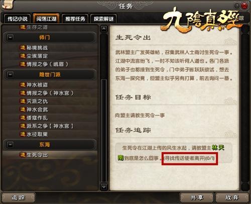Collapse the 师门 quest group
This screenshot has height=204, width=251.
(x=10, y=37)
